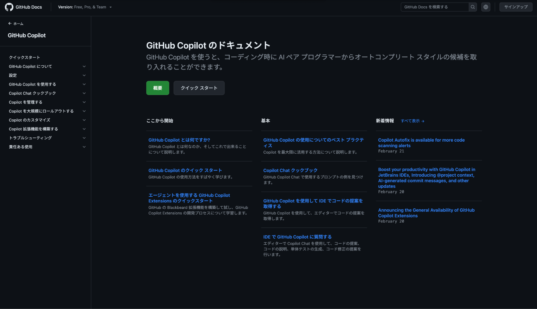This screenshot has width=537, height=309.
Task: Click the GitHub Copilot sidebar heading
Action: point(27,35)
